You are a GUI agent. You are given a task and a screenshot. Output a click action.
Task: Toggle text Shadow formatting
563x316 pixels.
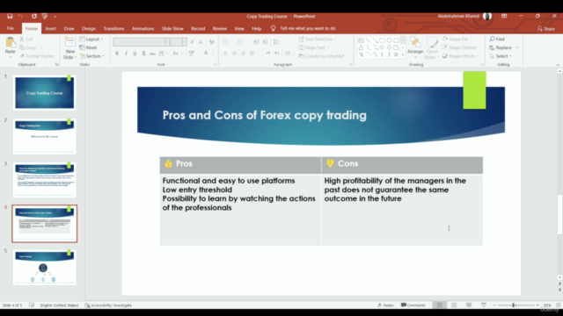pyautogui.click(x=143, y=54)
